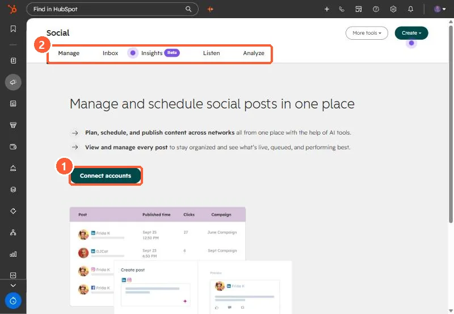
Task: Click the HubSpot sprocket logo
Action: point(12,9)
